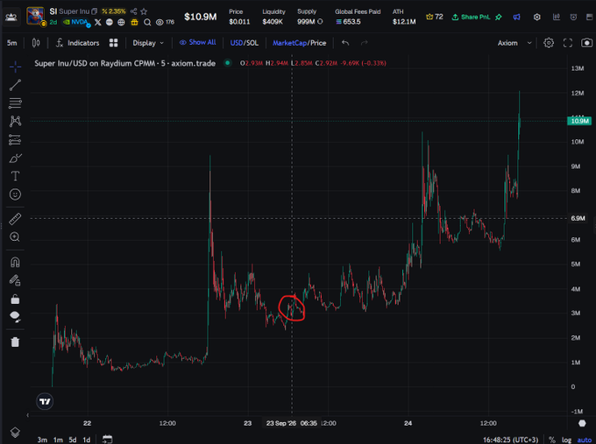Toggle hide all drawings eye icon
596x444 pixels.
[15, 316]
